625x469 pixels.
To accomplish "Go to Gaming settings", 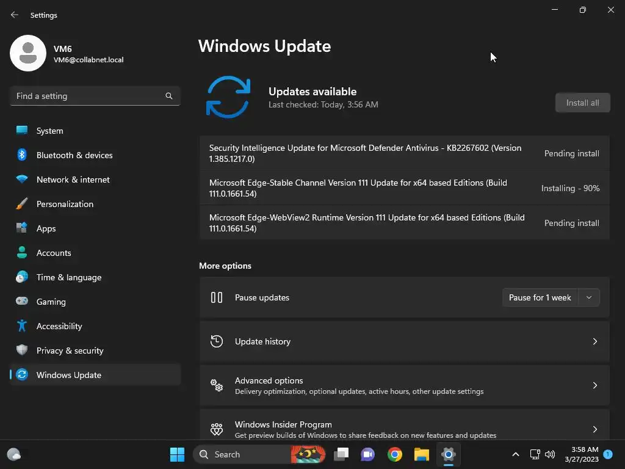I will point(95,302).
